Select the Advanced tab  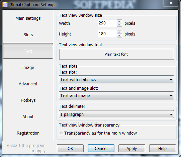(x=28, y=84)
